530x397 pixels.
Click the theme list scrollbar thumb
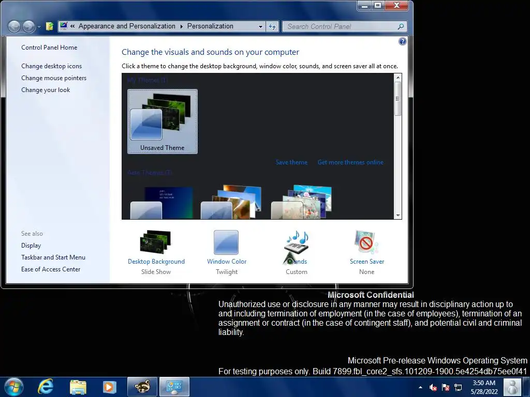[398, 99]
